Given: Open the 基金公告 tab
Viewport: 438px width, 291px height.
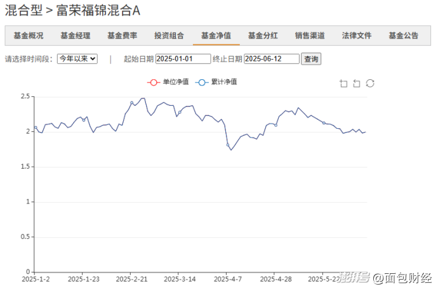Looking at the screenshot, I should tap(404, 36).
